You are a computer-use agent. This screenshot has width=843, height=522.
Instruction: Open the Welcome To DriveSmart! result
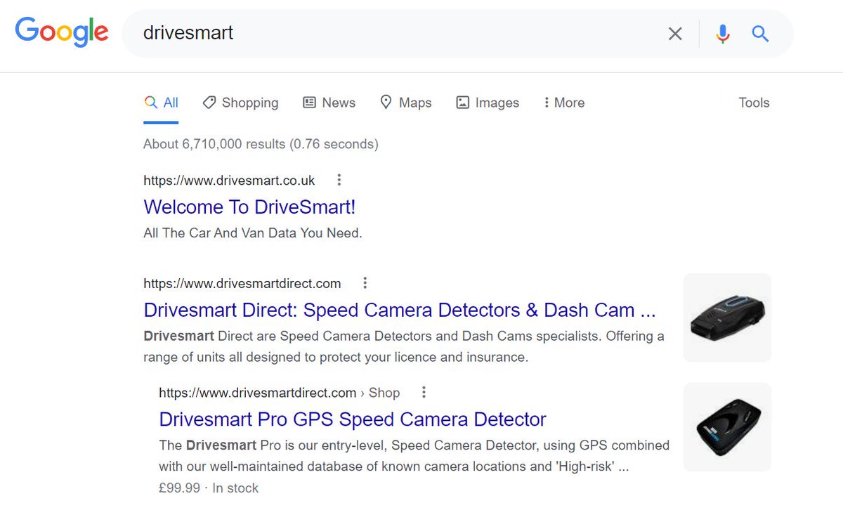(x=249, y=207)
